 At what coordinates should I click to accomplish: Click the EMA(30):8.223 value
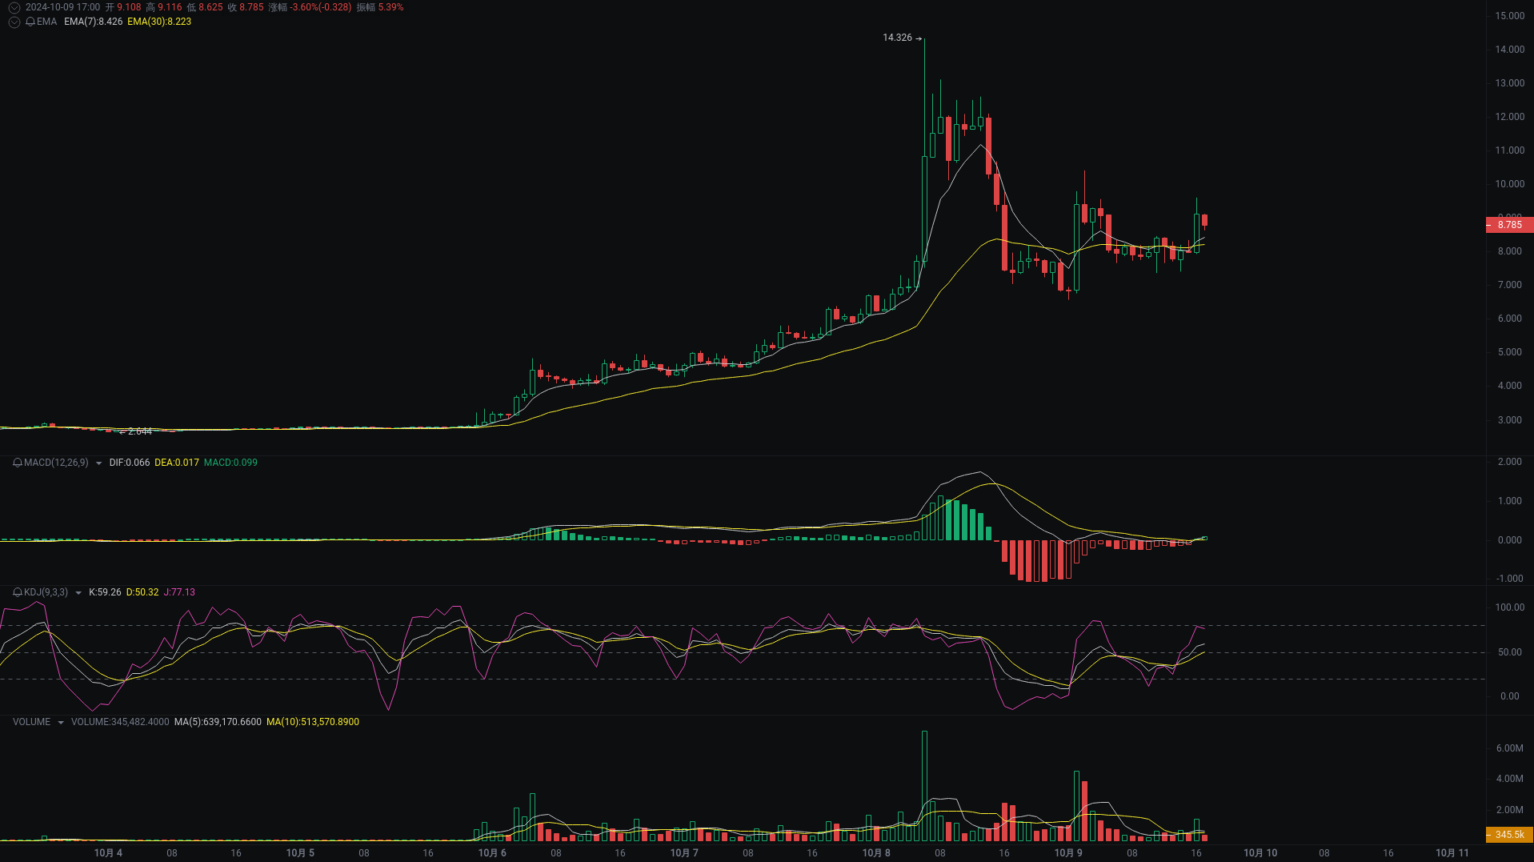(159, 22)
